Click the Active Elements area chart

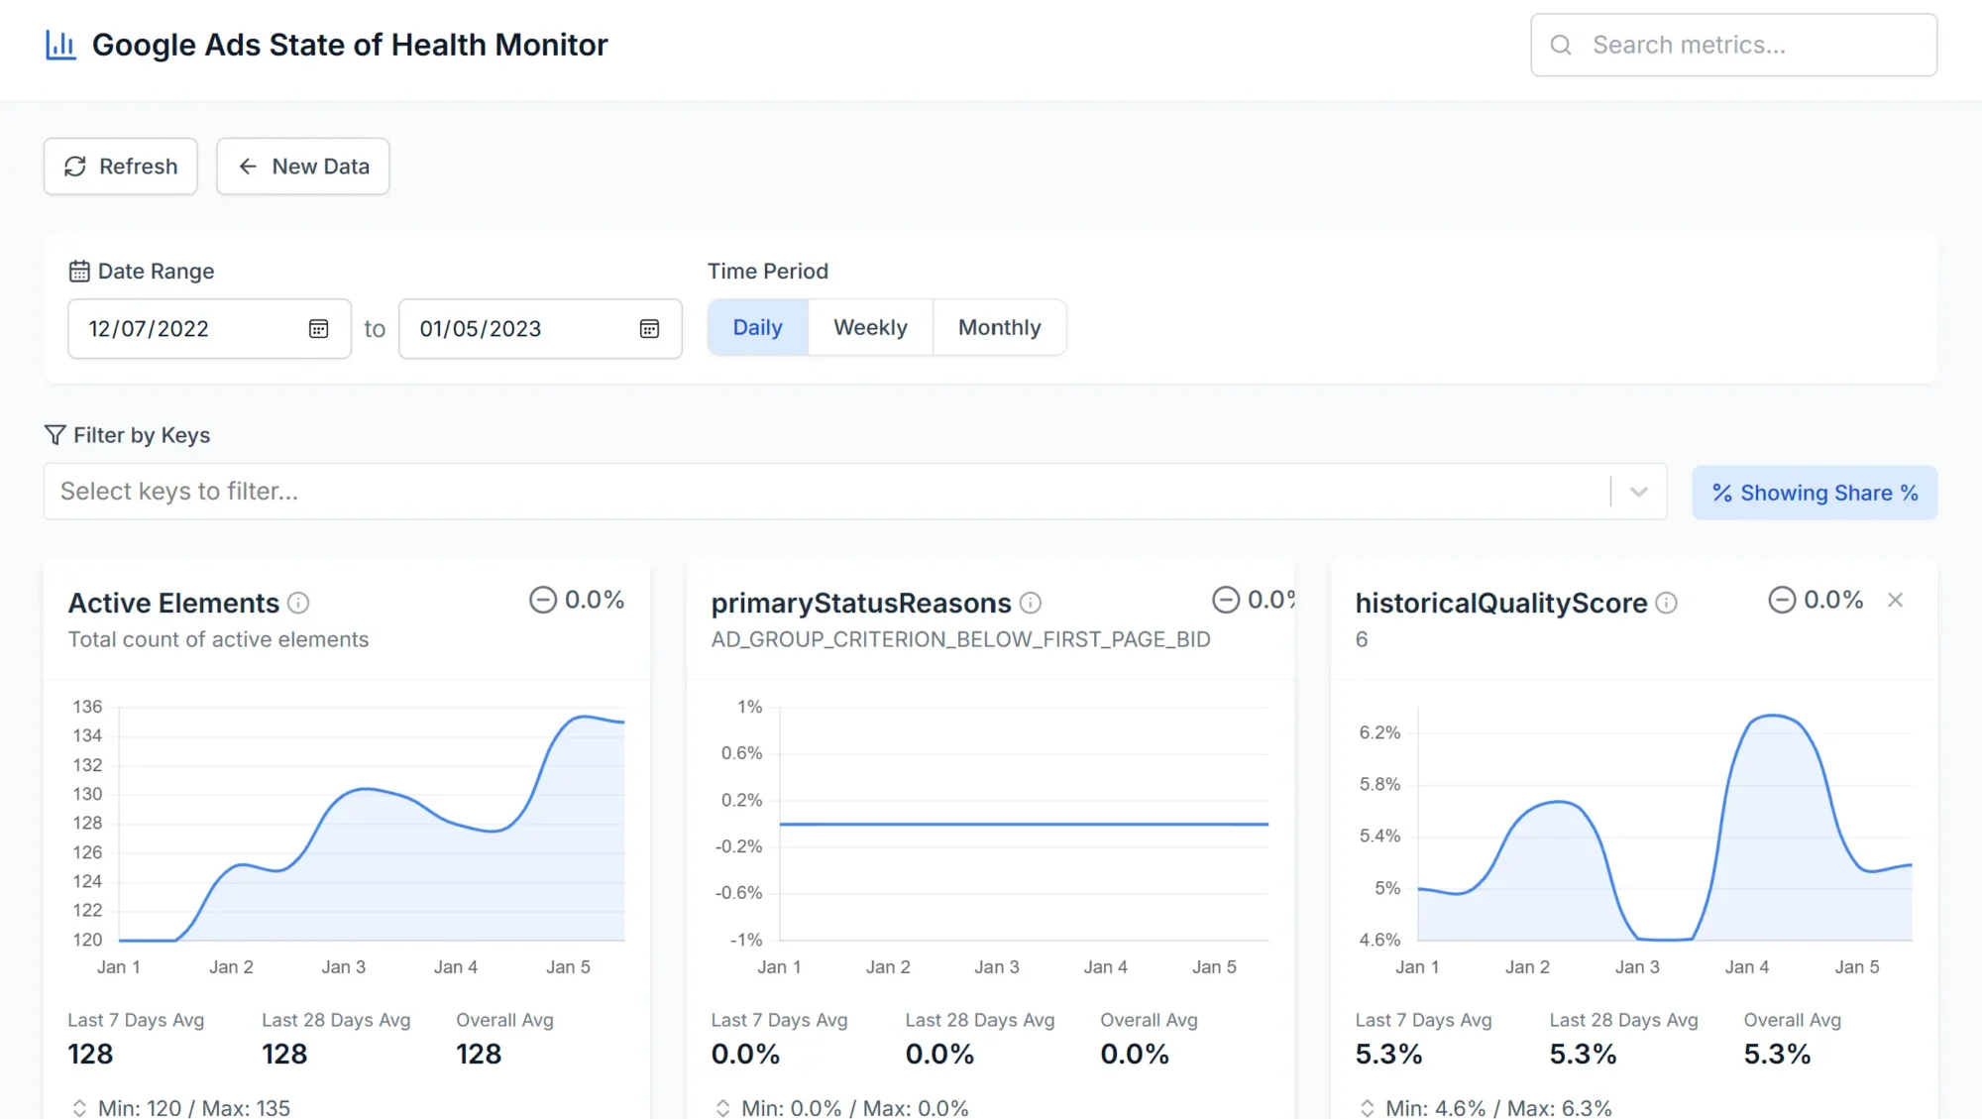(372, 825)
